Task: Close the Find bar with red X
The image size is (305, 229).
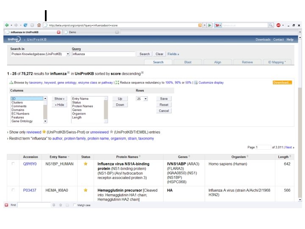Action: (x=6, y=205)
